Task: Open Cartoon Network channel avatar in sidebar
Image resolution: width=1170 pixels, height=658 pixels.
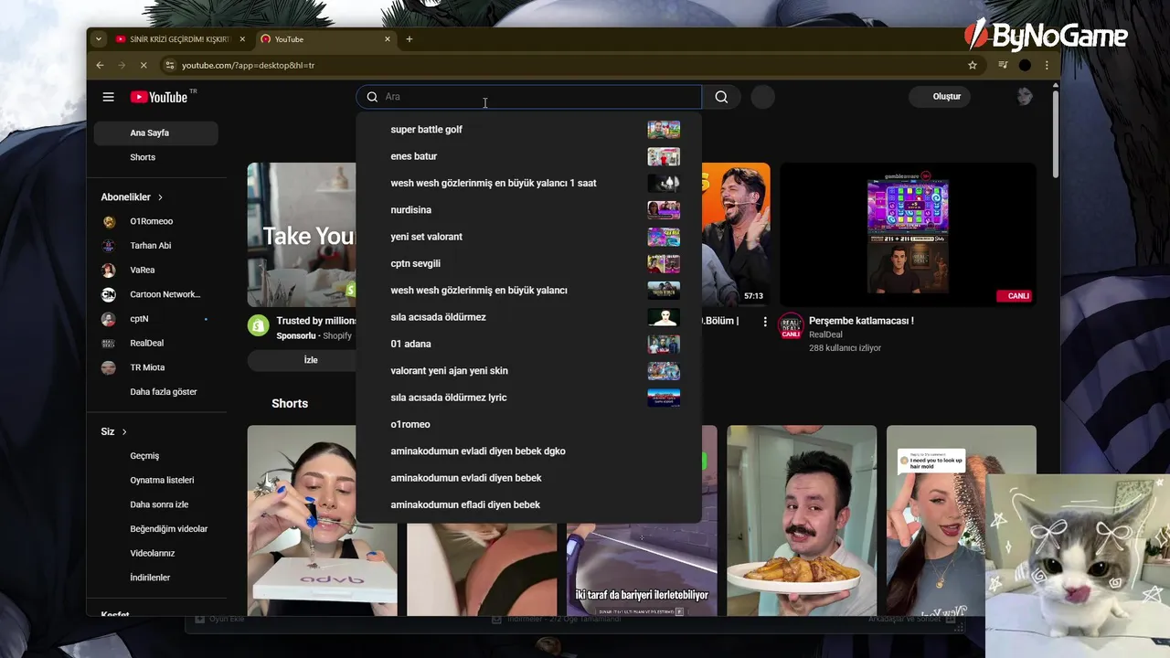Action: point(109,294)
